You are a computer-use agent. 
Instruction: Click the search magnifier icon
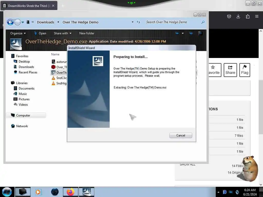[203, 22]
